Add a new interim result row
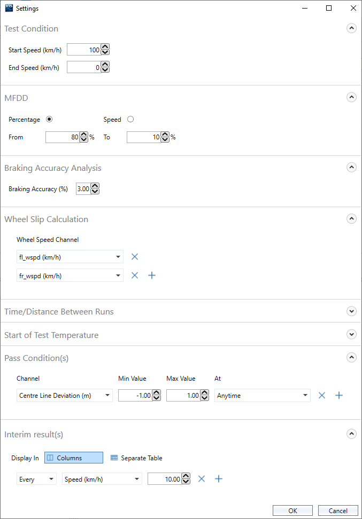The height and width of the screenshot is (519, 362). [x=218, y=479]
